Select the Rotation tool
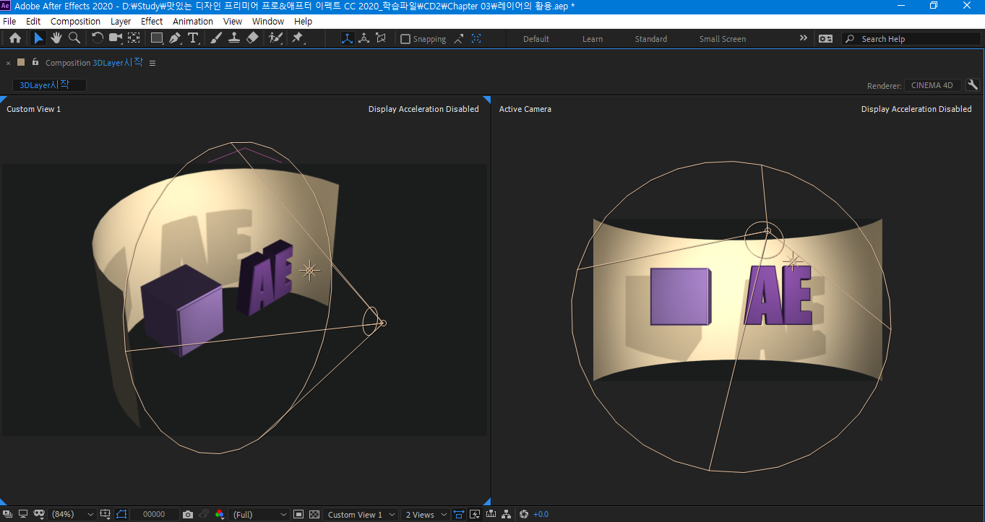This screenshot has height=522, width=985. point(98,38)
